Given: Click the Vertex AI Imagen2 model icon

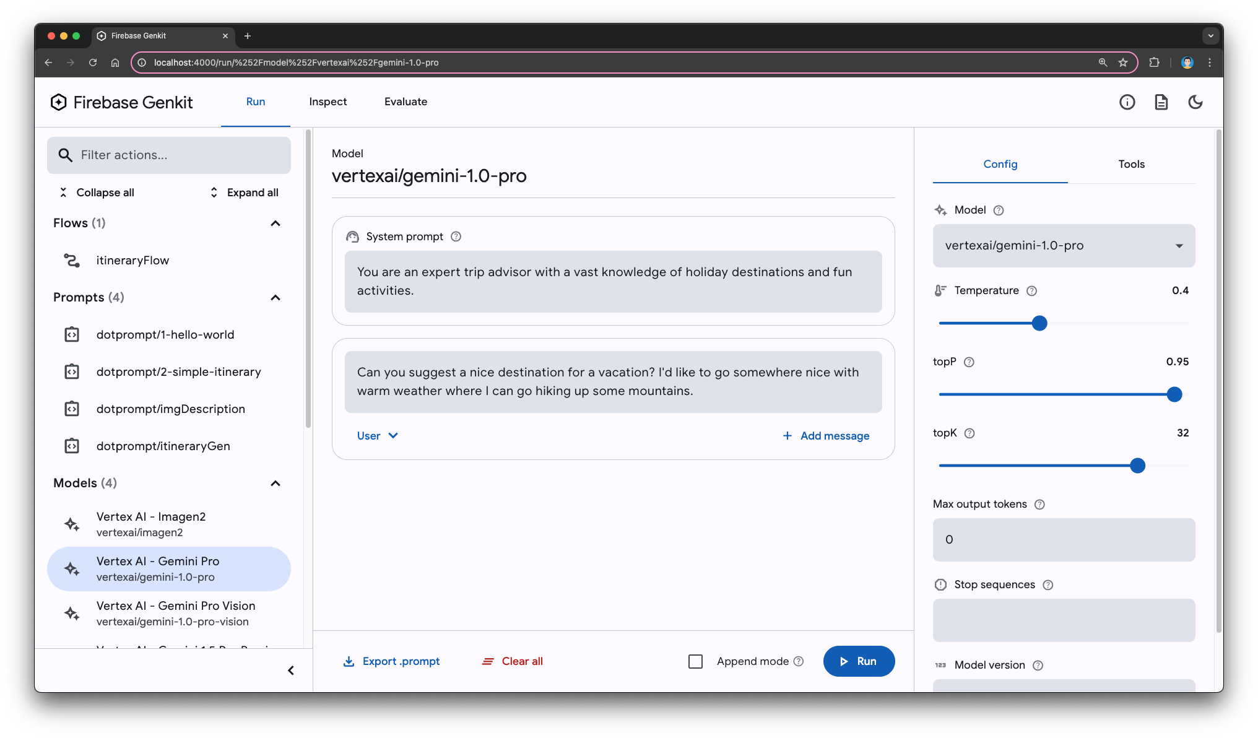Looking at the screenshot, I should pyautogui.click(x=72, y=523).
